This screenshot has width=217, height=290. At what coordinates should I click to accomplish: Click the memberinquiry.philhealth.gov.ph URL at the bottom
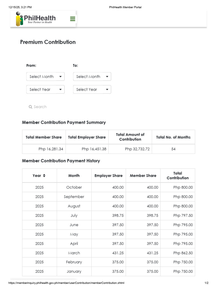click(x=66, y=283)
